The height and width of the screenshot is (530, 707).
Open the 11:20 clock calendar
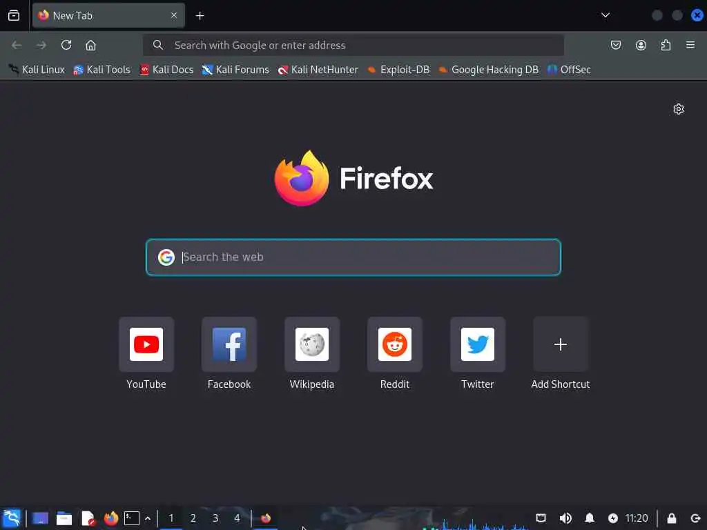click(x=637, y=518)
